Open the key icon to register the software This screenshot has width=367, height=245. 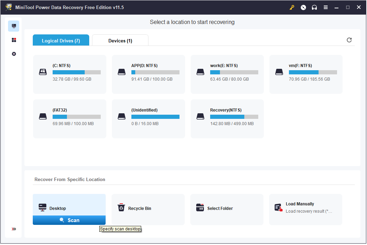292,7
